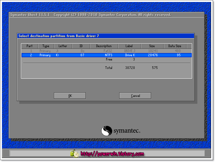
Task: Click the 07 ID cell
Action: click(82, 55)
